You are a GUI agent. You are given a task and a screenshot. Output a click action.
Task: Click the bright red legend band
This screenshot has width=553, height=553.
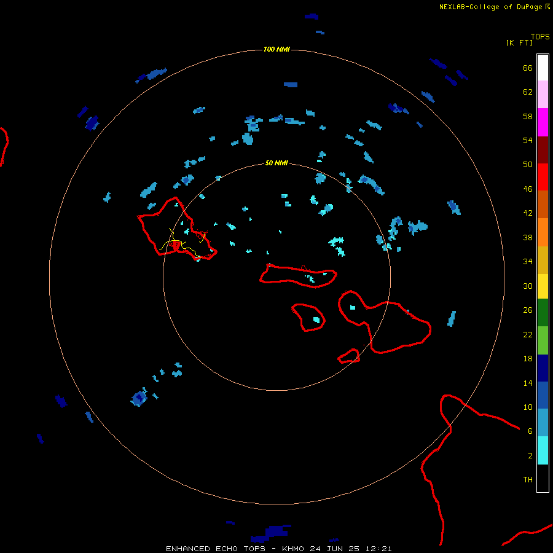tap(543, 177)
